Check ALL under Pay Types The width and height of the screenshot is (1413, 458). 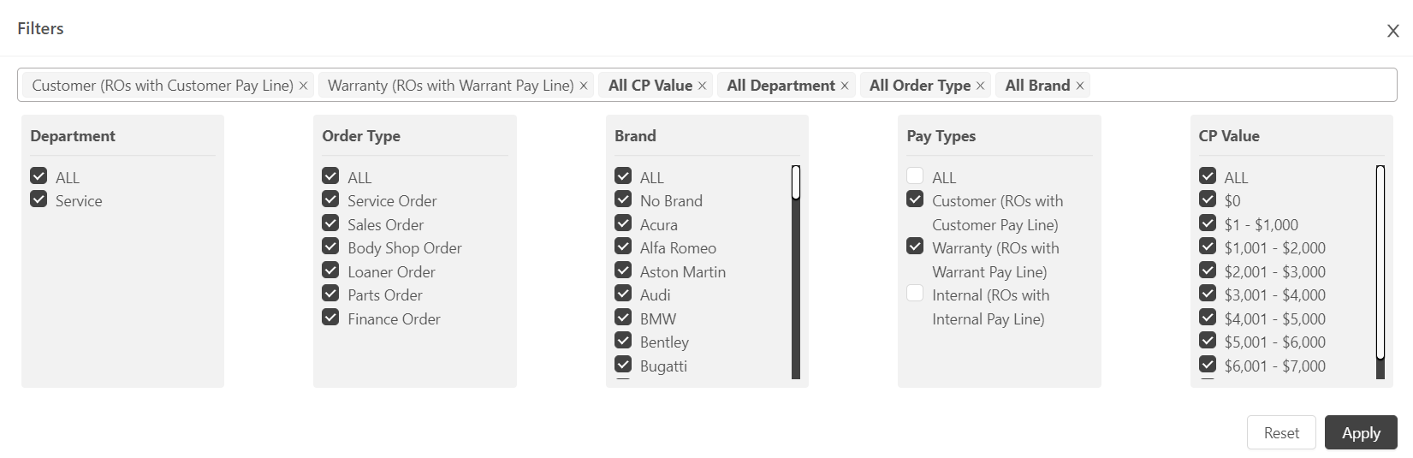(915, 175)
